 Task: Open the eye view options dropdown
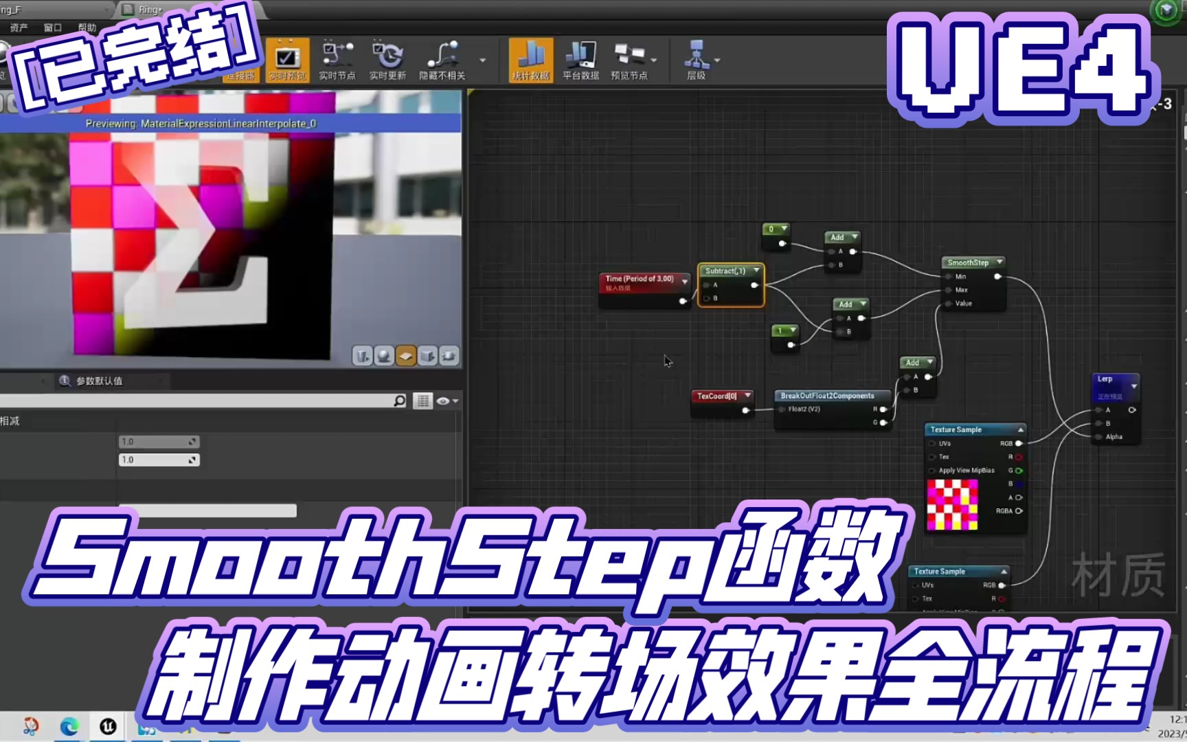[447, 401]
